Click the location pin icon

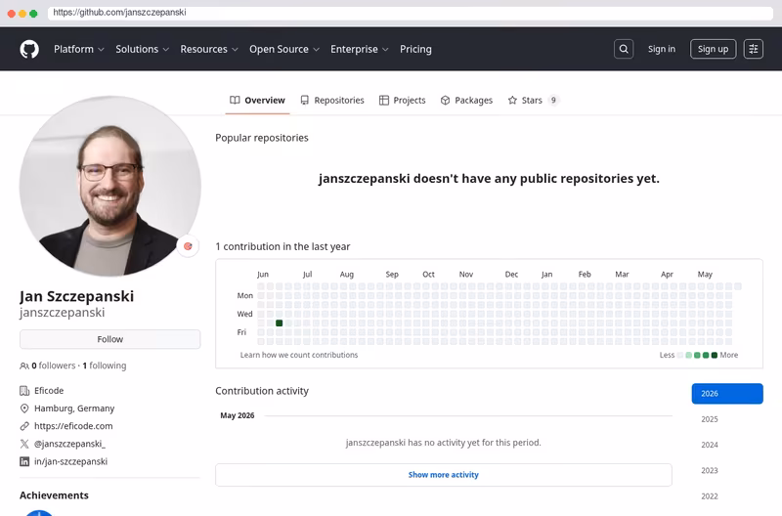(x=23, y=408)
